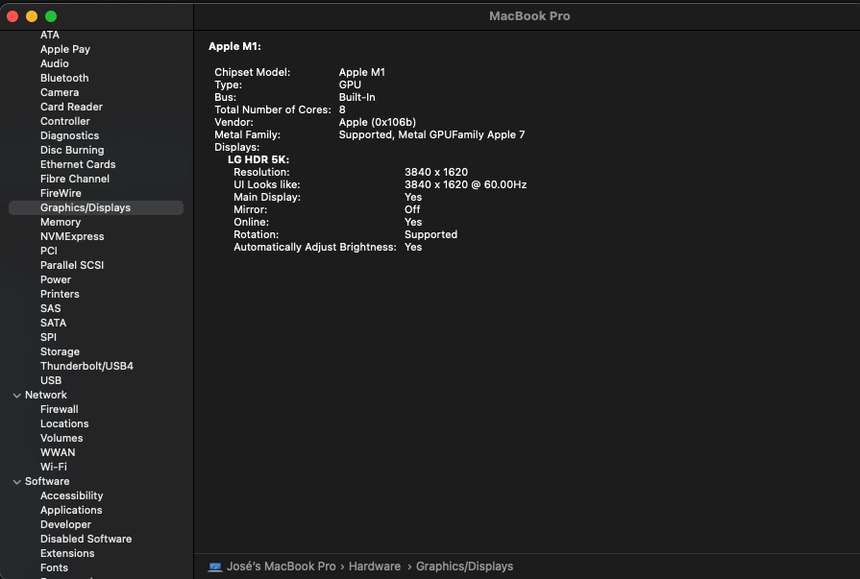860x579 pixels.
Task: Select Fonts in the sidebar
Action: coord(54,567)
